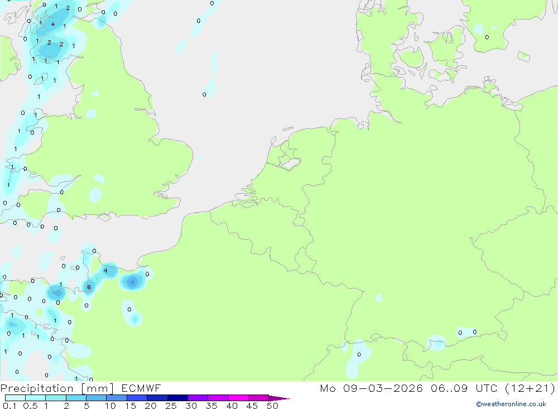
Task: Click the '(12+21)' forecast run text
Action: [x=530, y=388]
